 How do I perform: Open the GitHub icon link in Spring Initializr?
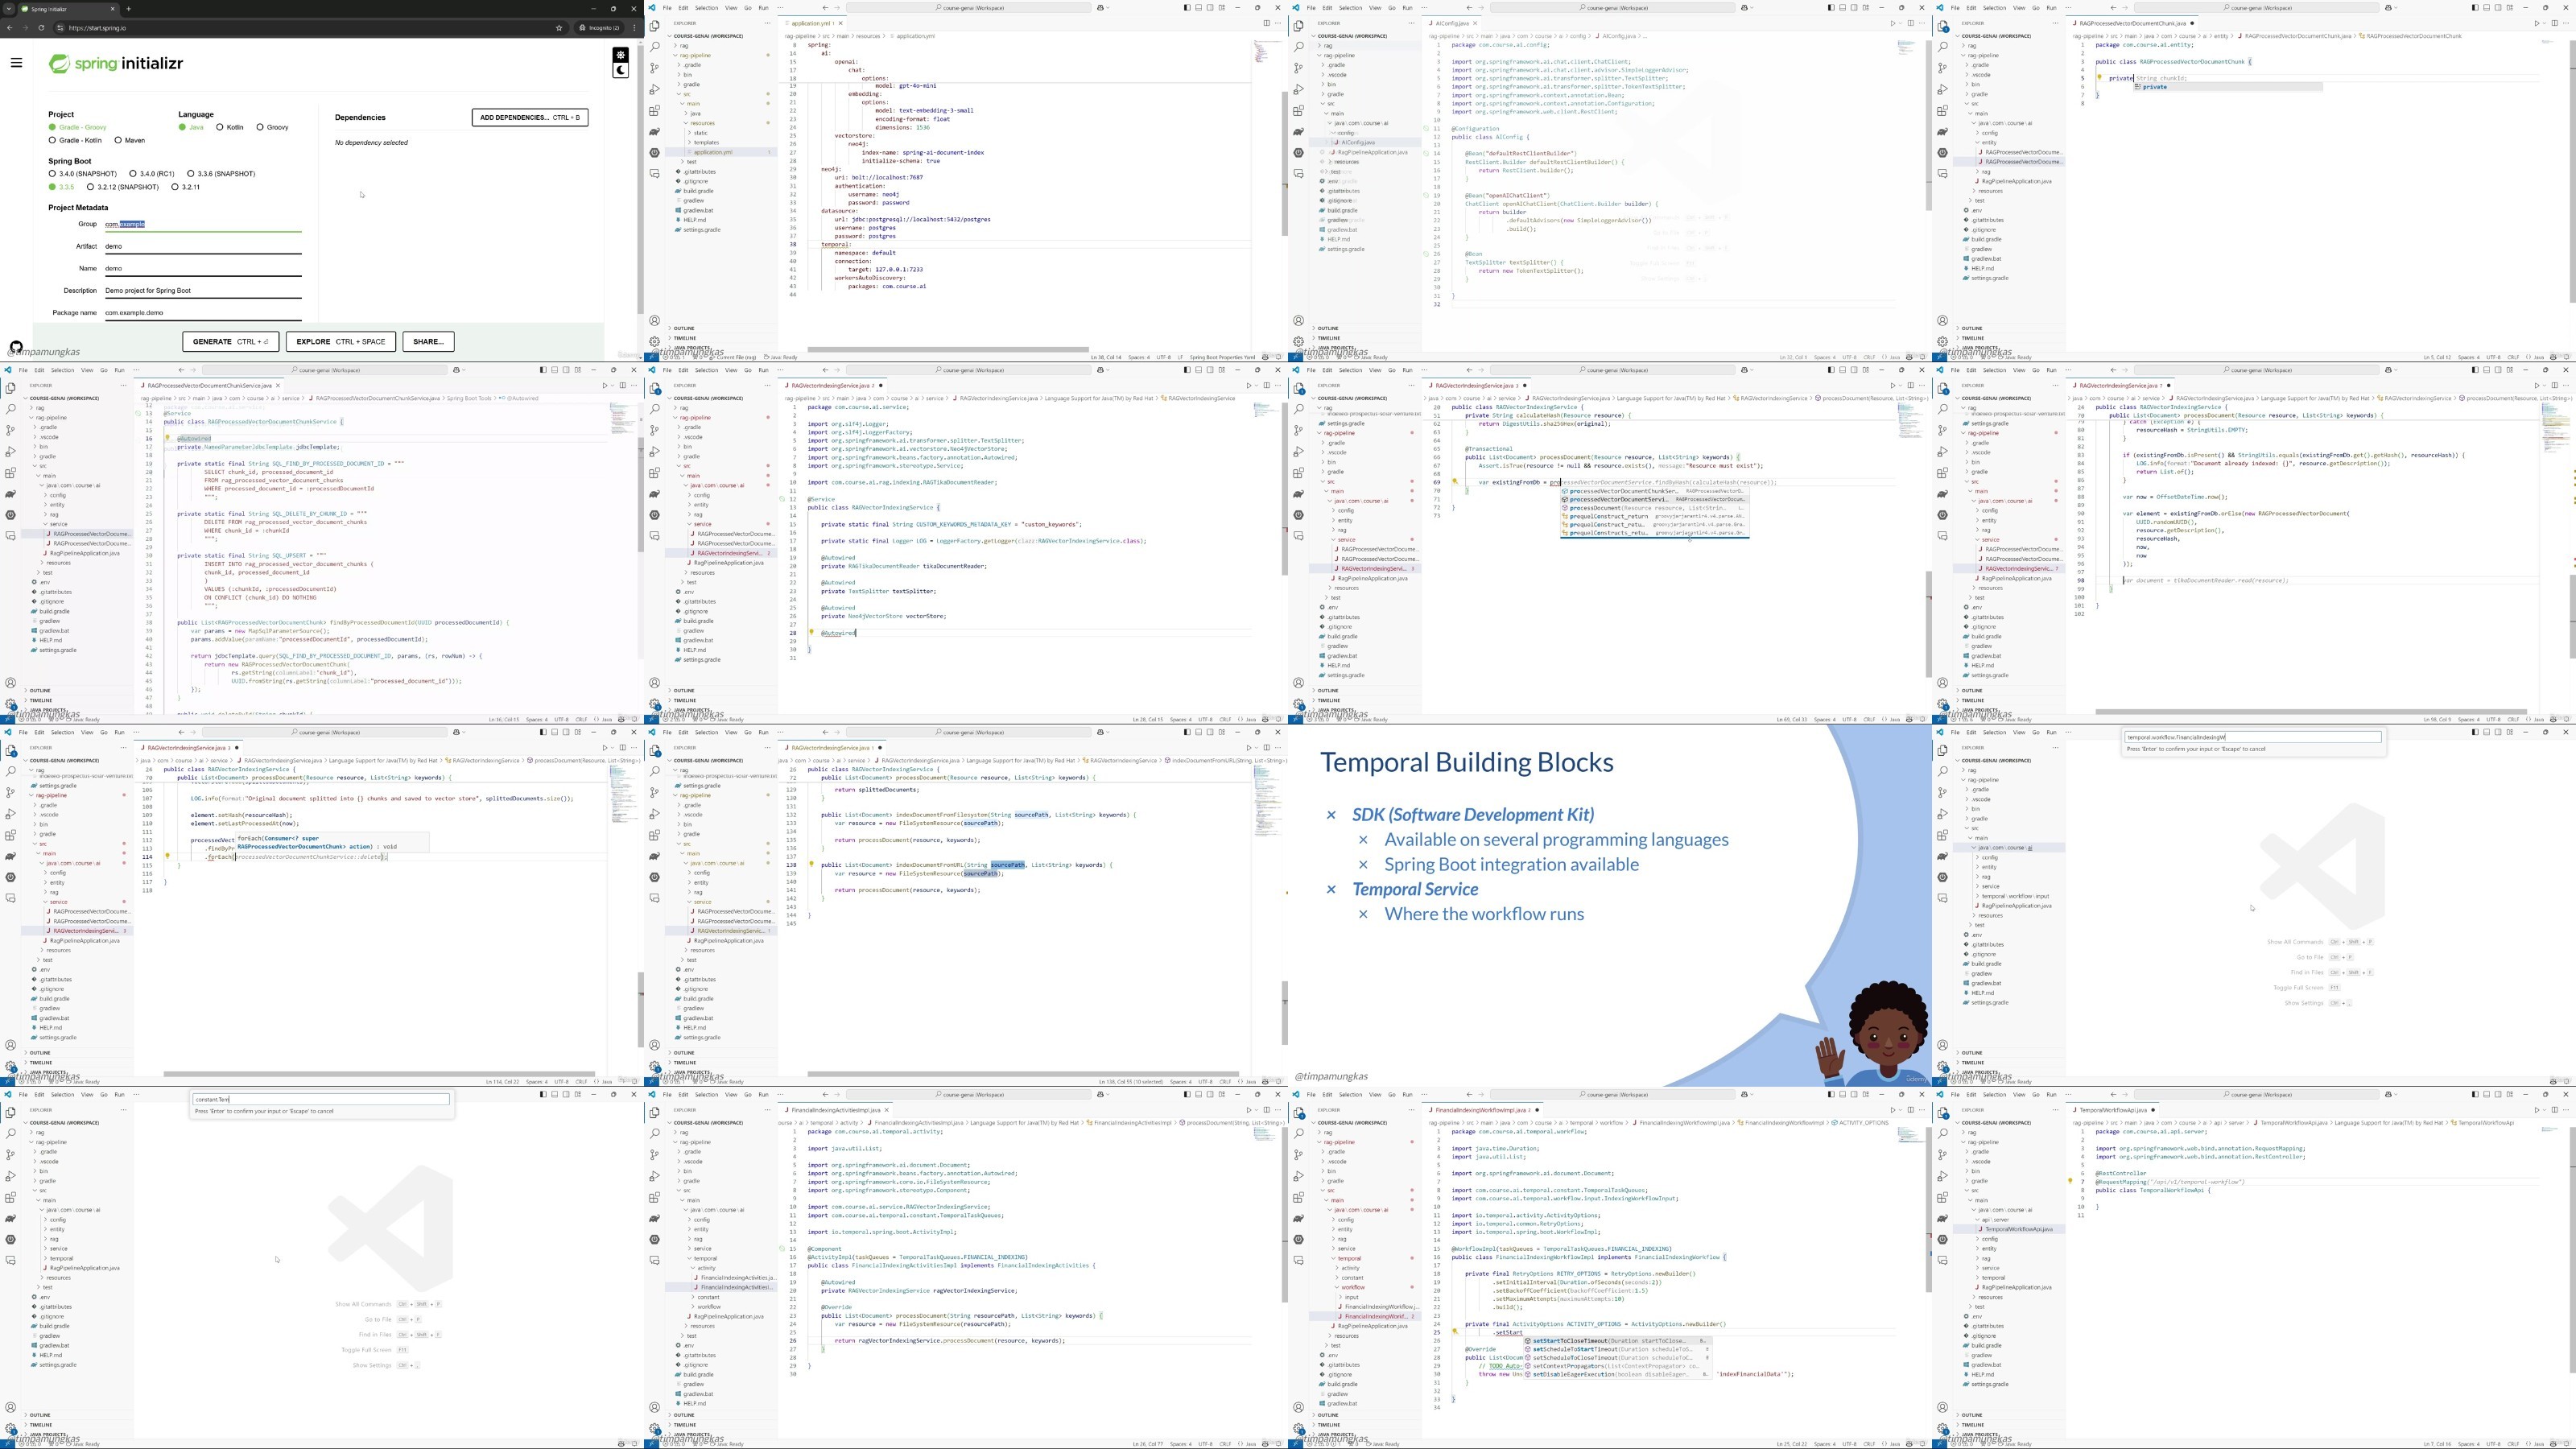(x=16, y=346)
